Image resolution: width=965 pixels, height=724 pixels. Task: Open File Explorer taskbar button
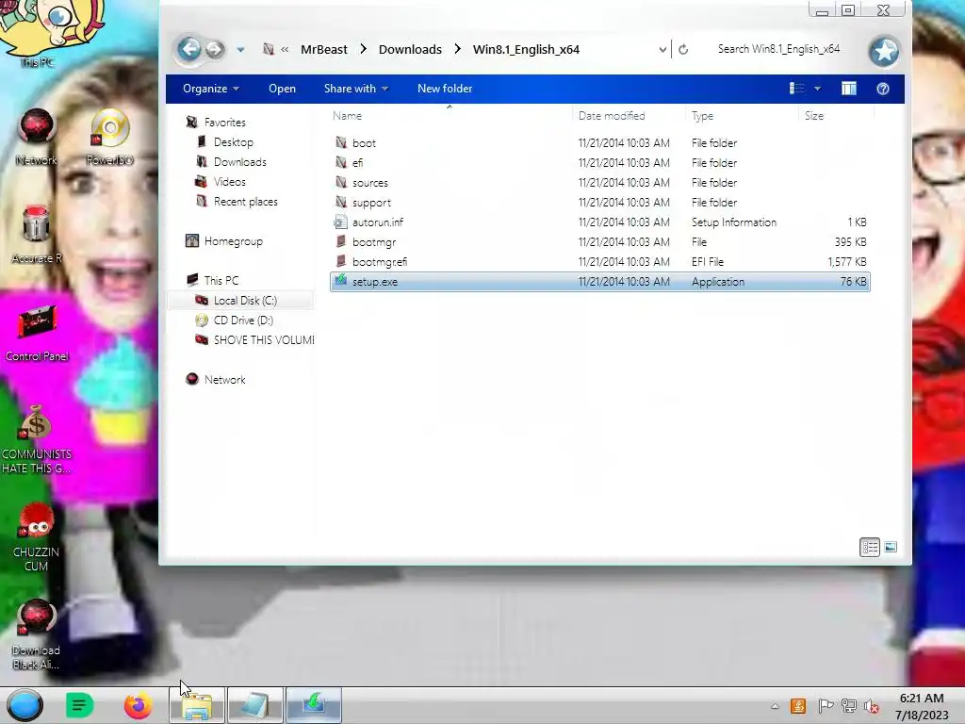point(198,705)
